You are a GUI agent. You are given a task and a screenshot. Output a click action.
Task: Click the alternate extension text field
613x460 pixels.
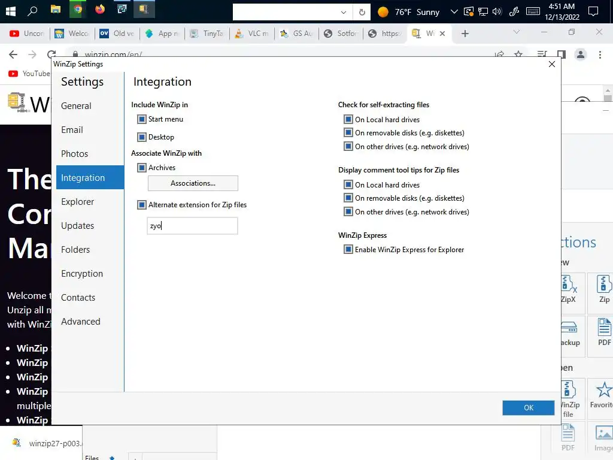pyautogui.click(x=192, y=226)
